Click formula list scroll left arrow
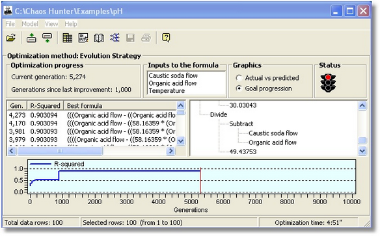The height and width of the screenshot is (236, 380). [12, 151]
